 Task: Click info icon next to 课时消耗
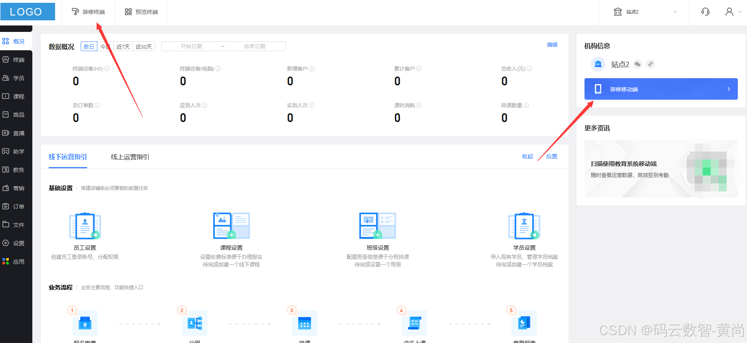point(419,105)
